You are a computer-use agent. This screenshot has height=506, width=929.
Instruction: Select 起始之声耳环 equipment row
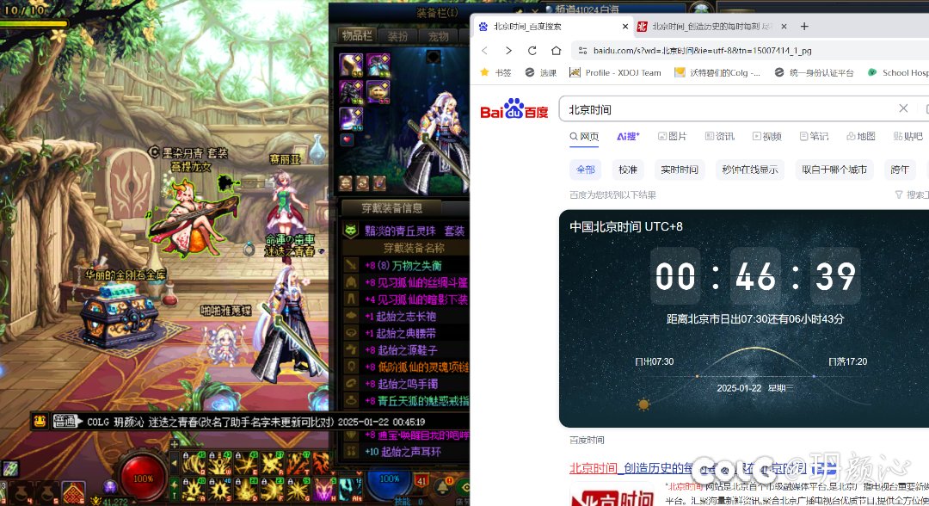click(406, 452)
